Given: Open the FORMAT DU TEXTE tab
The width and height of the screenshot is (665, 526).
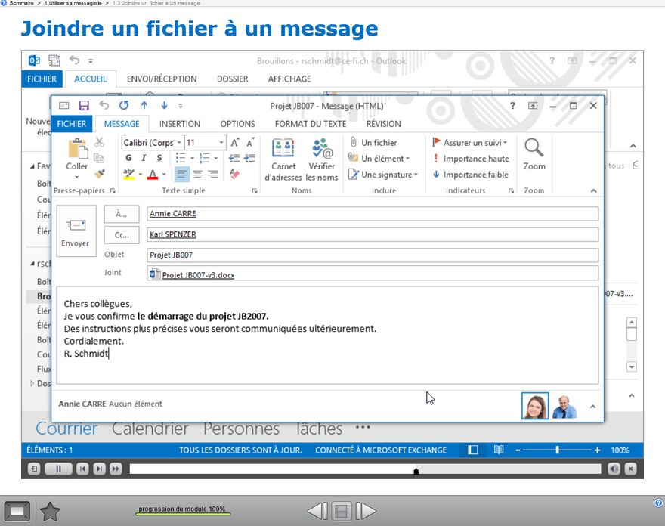Looking at the screenshot, I should pyautogui.click(x=311, y=124).
